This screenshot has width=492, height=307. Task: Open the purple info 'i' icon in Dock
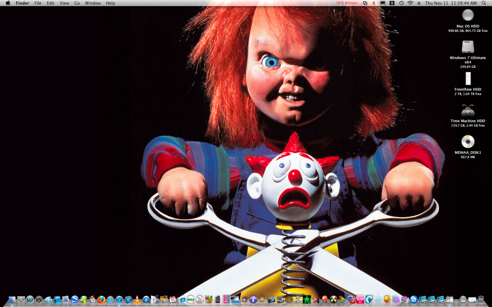253,299
